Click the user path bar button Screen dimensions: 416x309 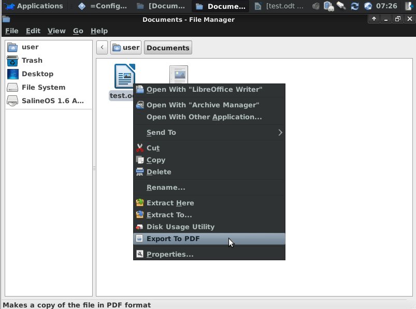[x=126, y=48]
